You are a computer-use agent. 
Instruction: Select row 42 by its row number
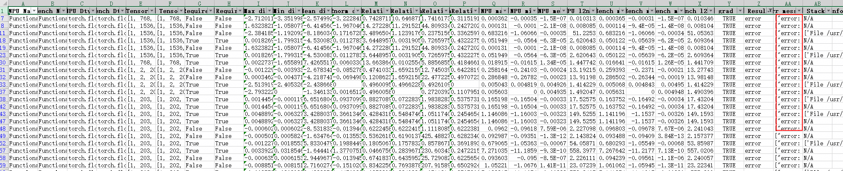4,107
